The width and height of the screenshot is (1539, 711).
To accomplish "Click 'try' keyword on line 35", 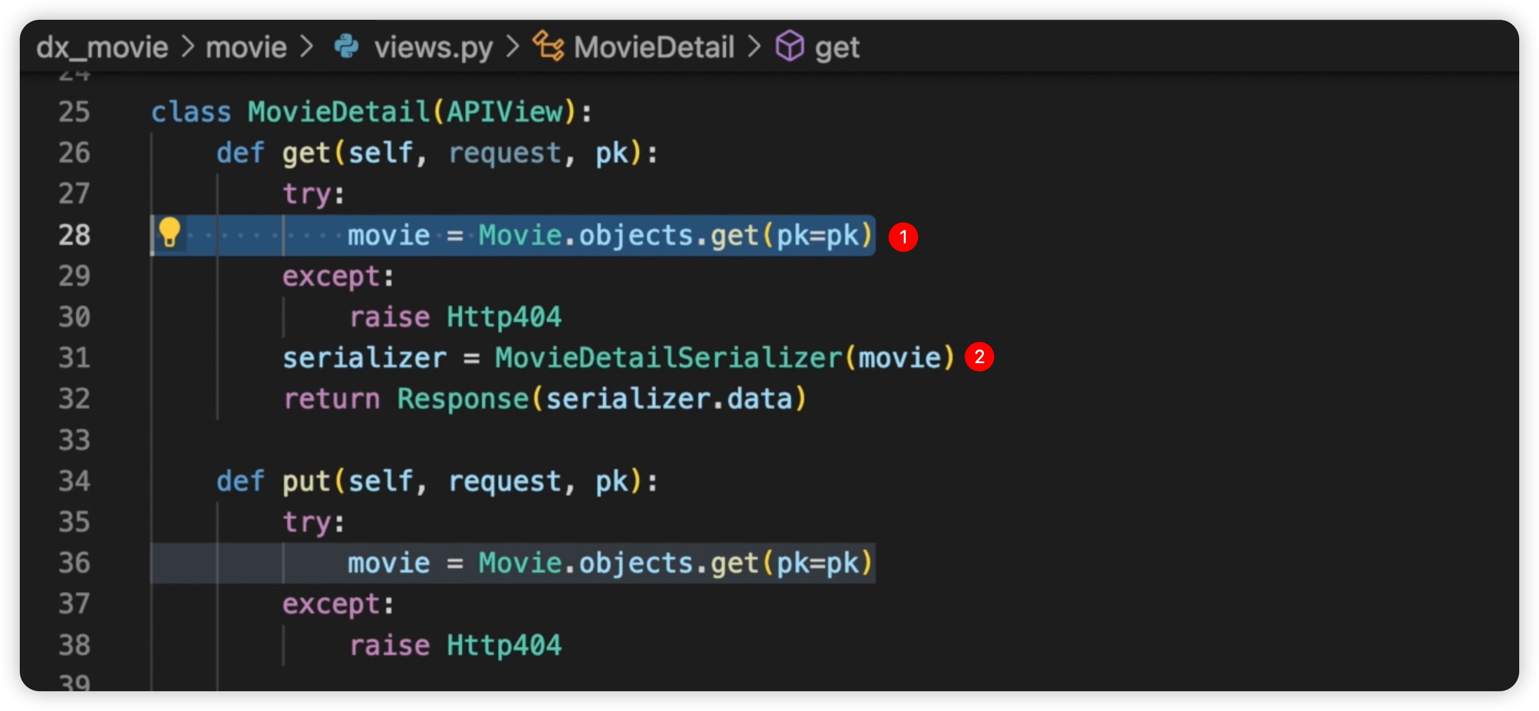I will 306,523.
